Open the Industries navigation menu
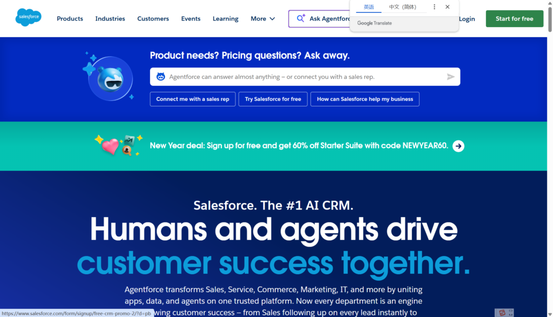Image resolution: width=553 pixels, height=317 pixels. pyautogui.click(x=110, y=18)
